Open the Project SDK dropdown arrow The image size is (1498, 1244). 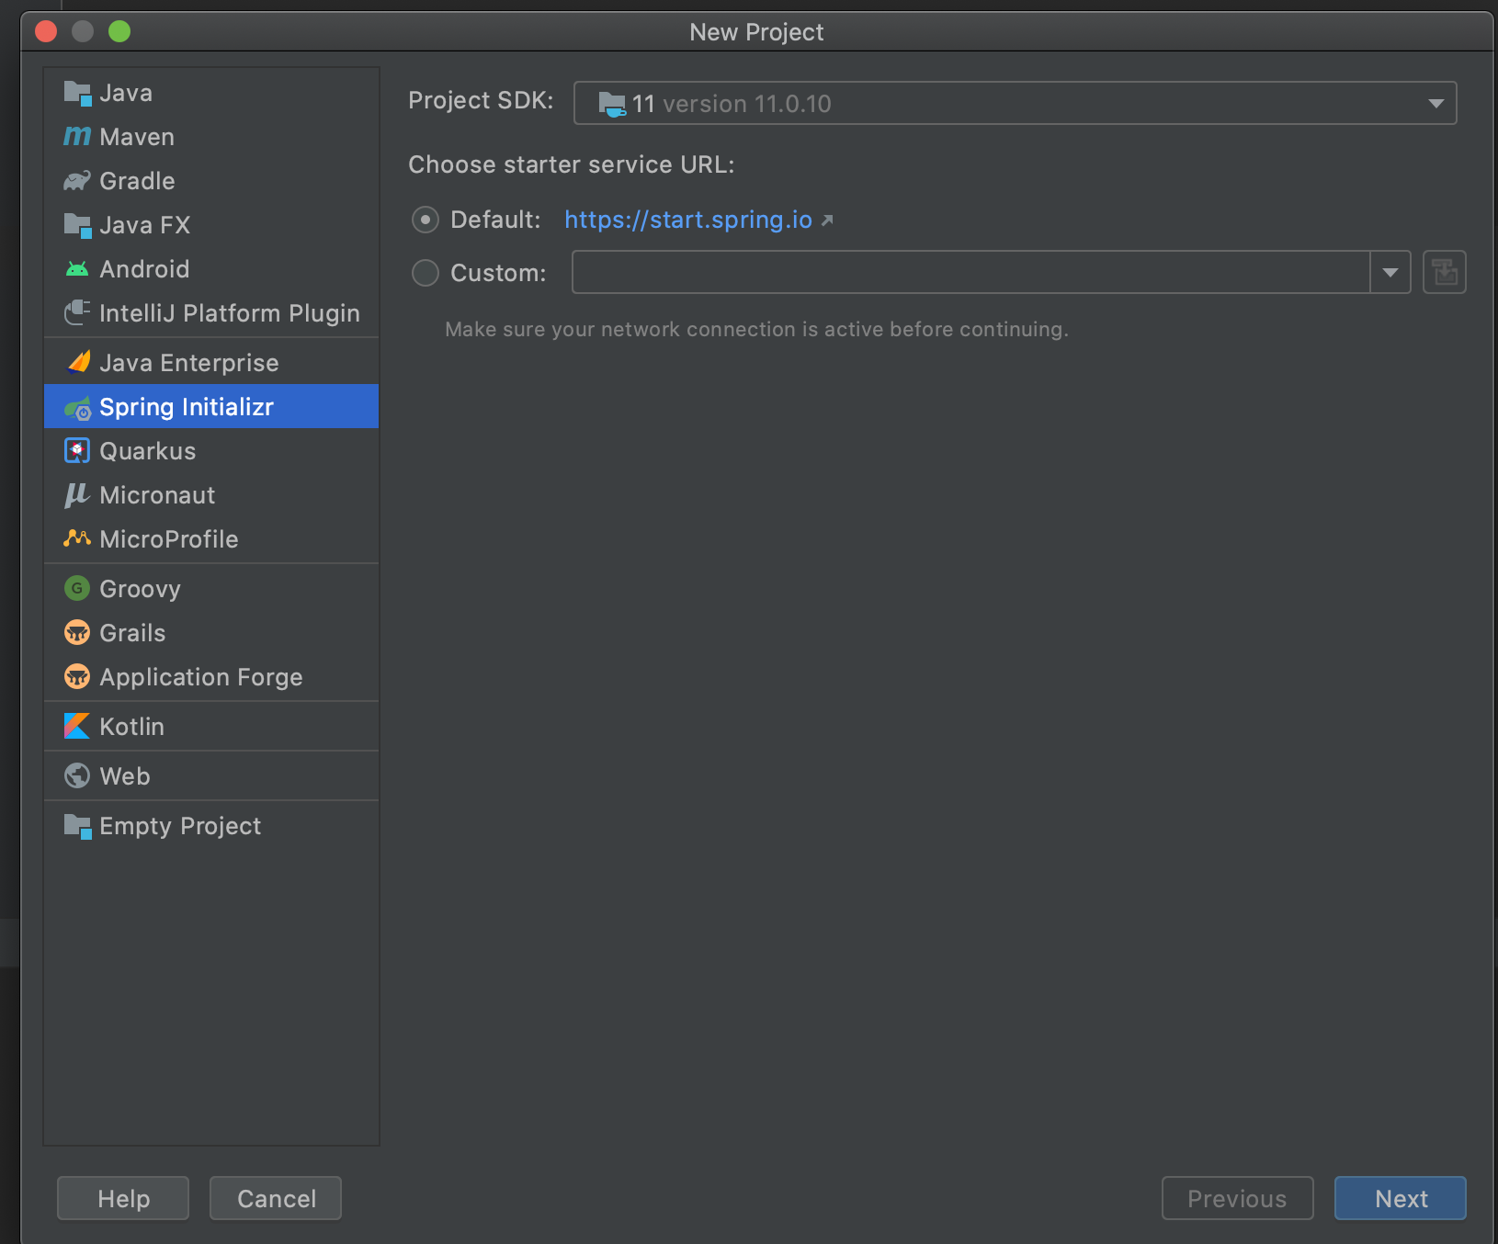point(1436,104)
